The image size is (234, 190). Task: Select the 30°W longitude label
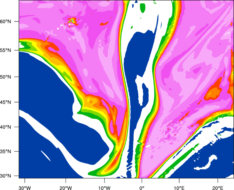point(25,188)
